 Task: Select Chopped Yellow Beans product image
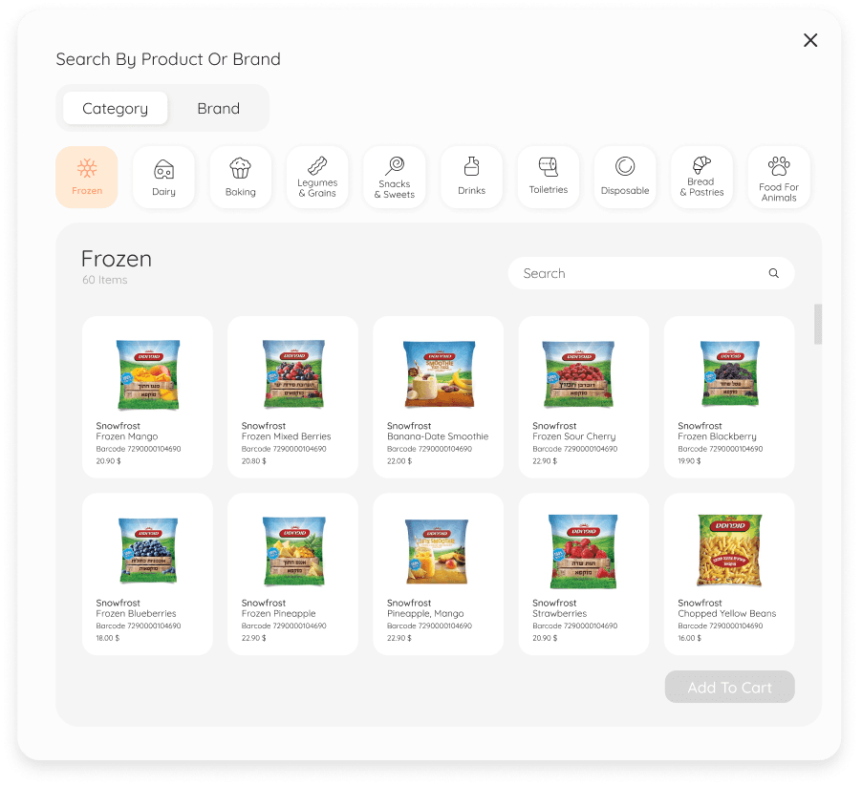pos(729,550)
